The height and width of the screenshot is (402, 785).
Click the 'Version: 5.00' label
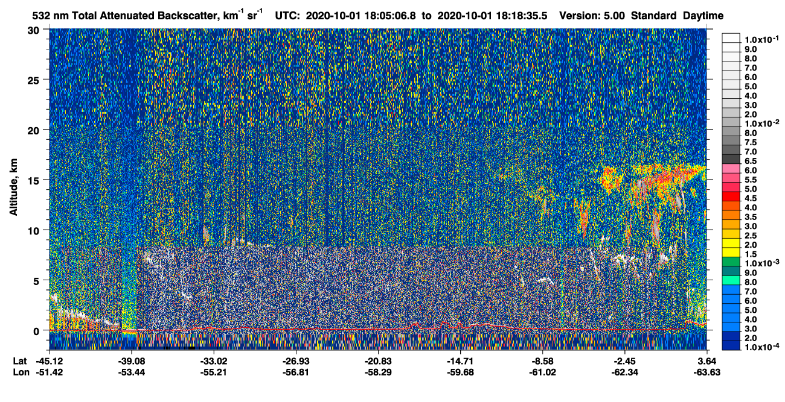pos(593,16)
